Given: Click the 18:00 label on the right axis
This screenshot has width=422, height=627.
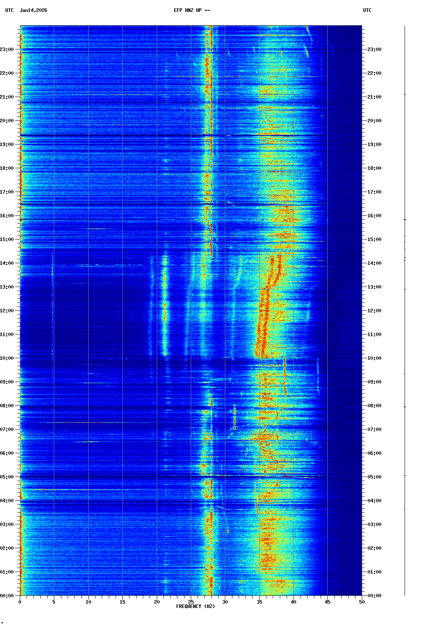Looking at the screenshot, I should tap(374, 168).
